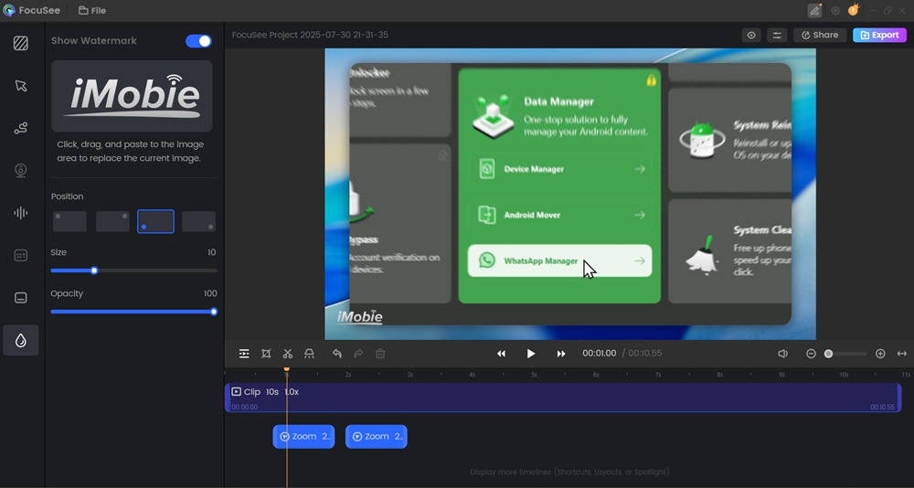This screenshot has height=488, width=914.
Task: Adjust the watermark Size slider
Action: click(x=134, y=271)
